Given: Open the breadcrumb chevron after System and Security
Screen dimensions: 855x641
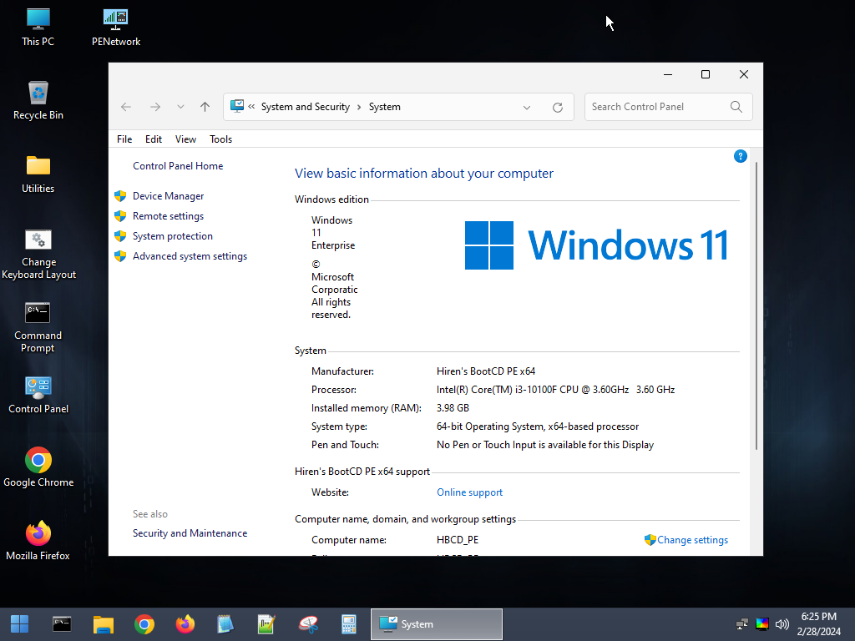Looking at the screenshot, I should (x=358, y=107).
